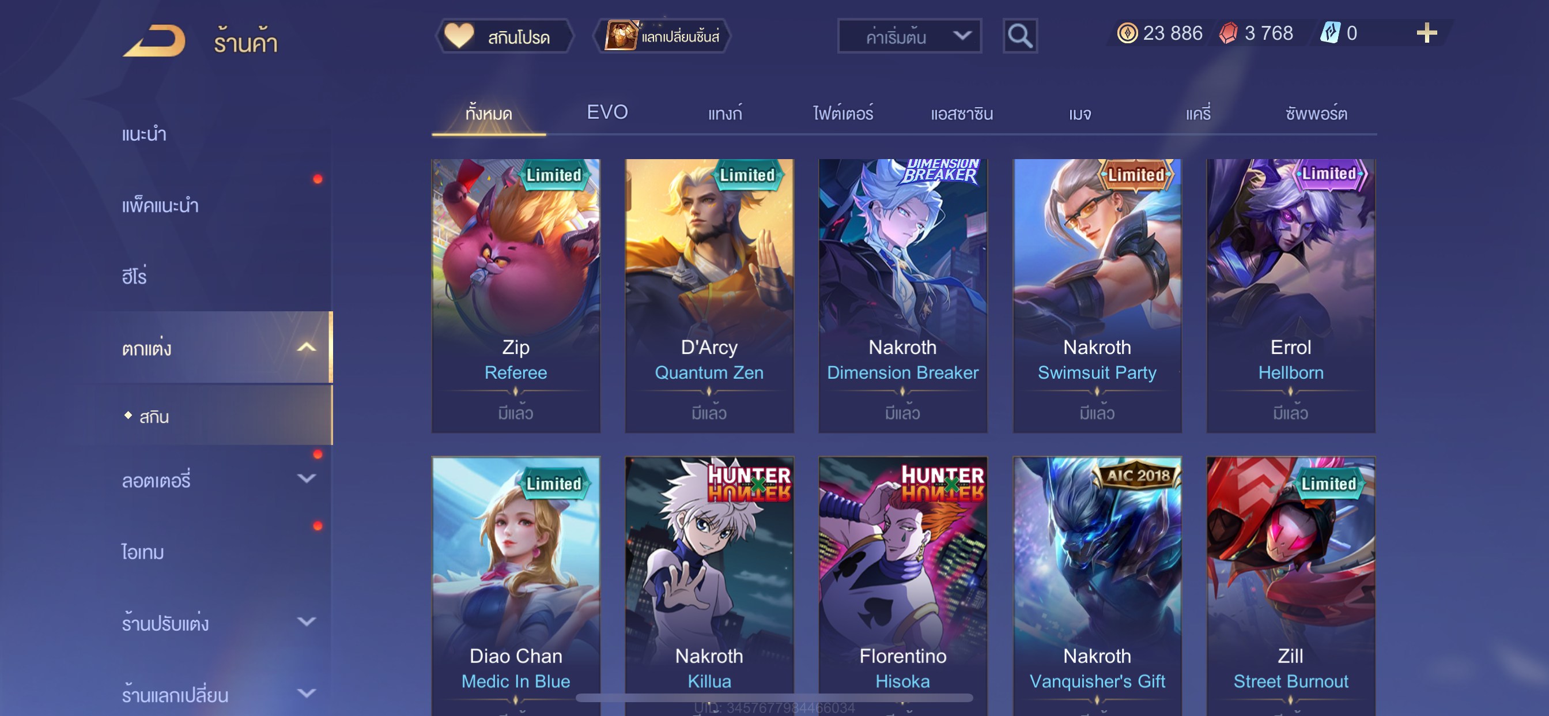The image size is (1549, 716).
Task: Switch to the แอสซาซิน tab
Action: pyautogui.click(x=962, y=113)
